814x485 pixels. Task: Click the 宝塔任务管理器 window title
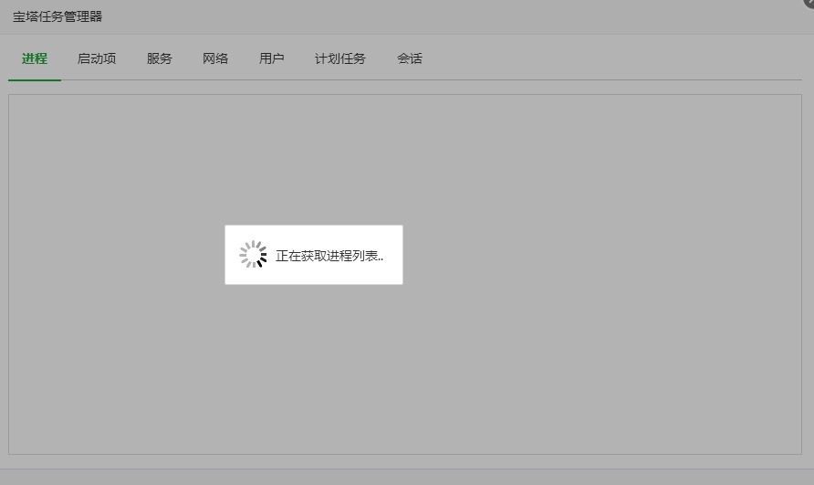57,16
